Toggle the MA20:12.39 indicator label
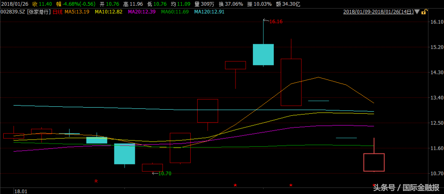444x194 pixels. (142, 12)
